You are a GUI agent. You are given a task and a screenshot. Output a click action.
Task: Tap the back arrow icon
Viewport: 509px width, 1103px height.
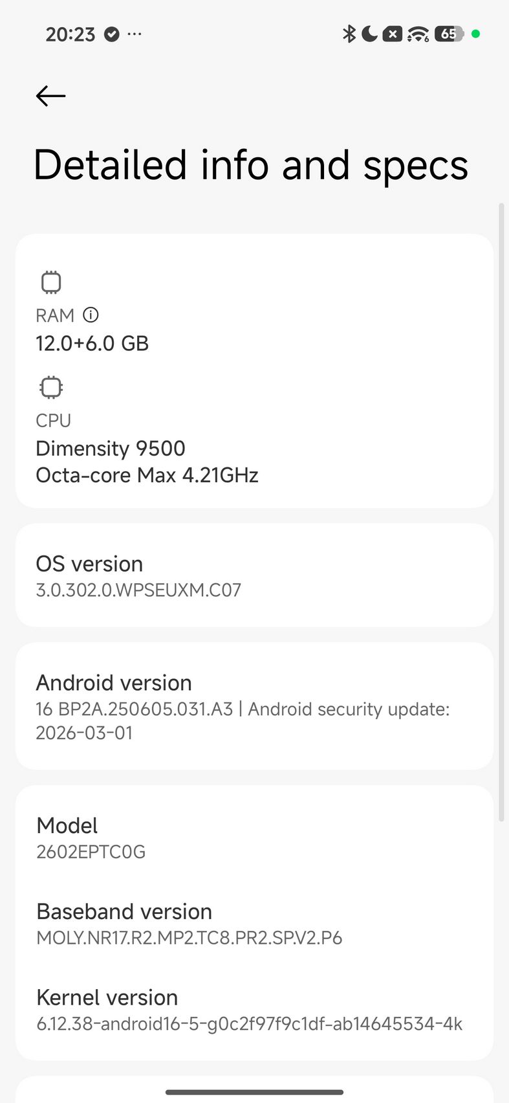pyautogui.click(x=50, y=96)
